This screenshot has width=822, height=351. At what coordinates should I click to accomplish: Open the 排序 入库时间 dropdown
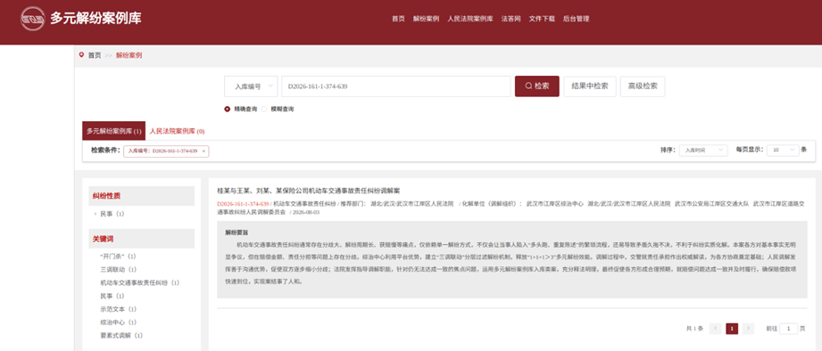[x=703, y=151]
